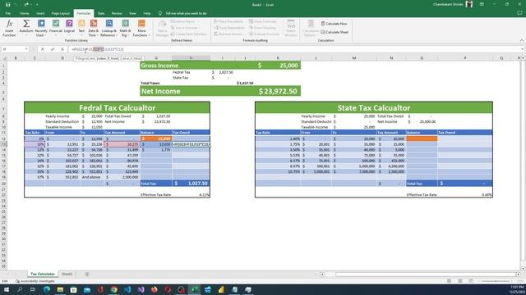Expand the Name Box dropdown
The image size is (526, 295).
[x=26, y=49]
